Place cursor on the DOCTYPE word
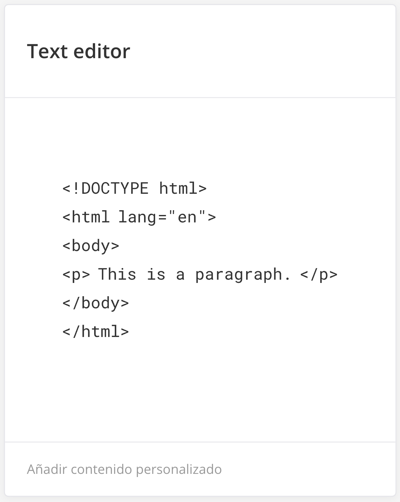Image resolution: width=400 pixels, height=502 pixels. click(115, 188)
